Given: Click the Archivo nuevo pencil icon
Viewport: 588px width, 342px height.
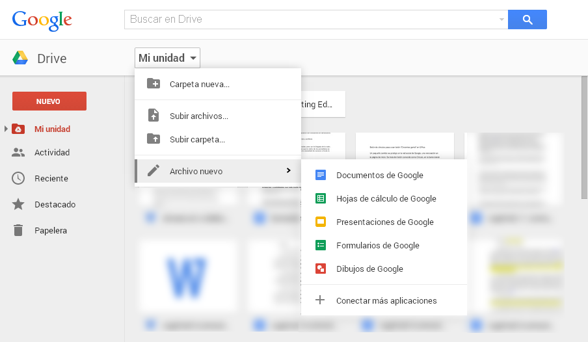Looking at the screenshot, I should tap(154, 170).
